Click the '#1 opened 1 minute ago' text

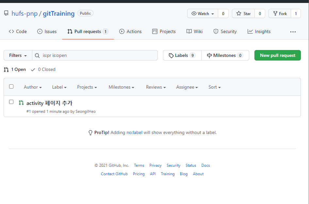48,111
